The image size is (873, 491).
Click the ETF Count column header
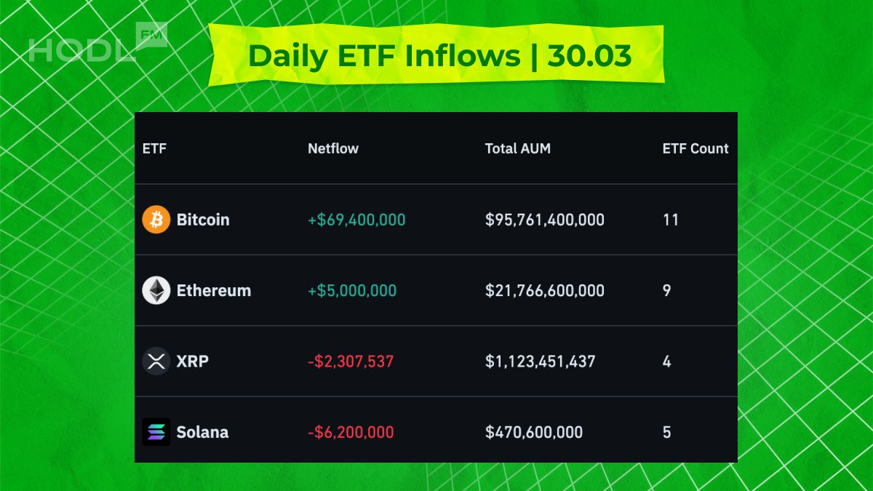695,148
